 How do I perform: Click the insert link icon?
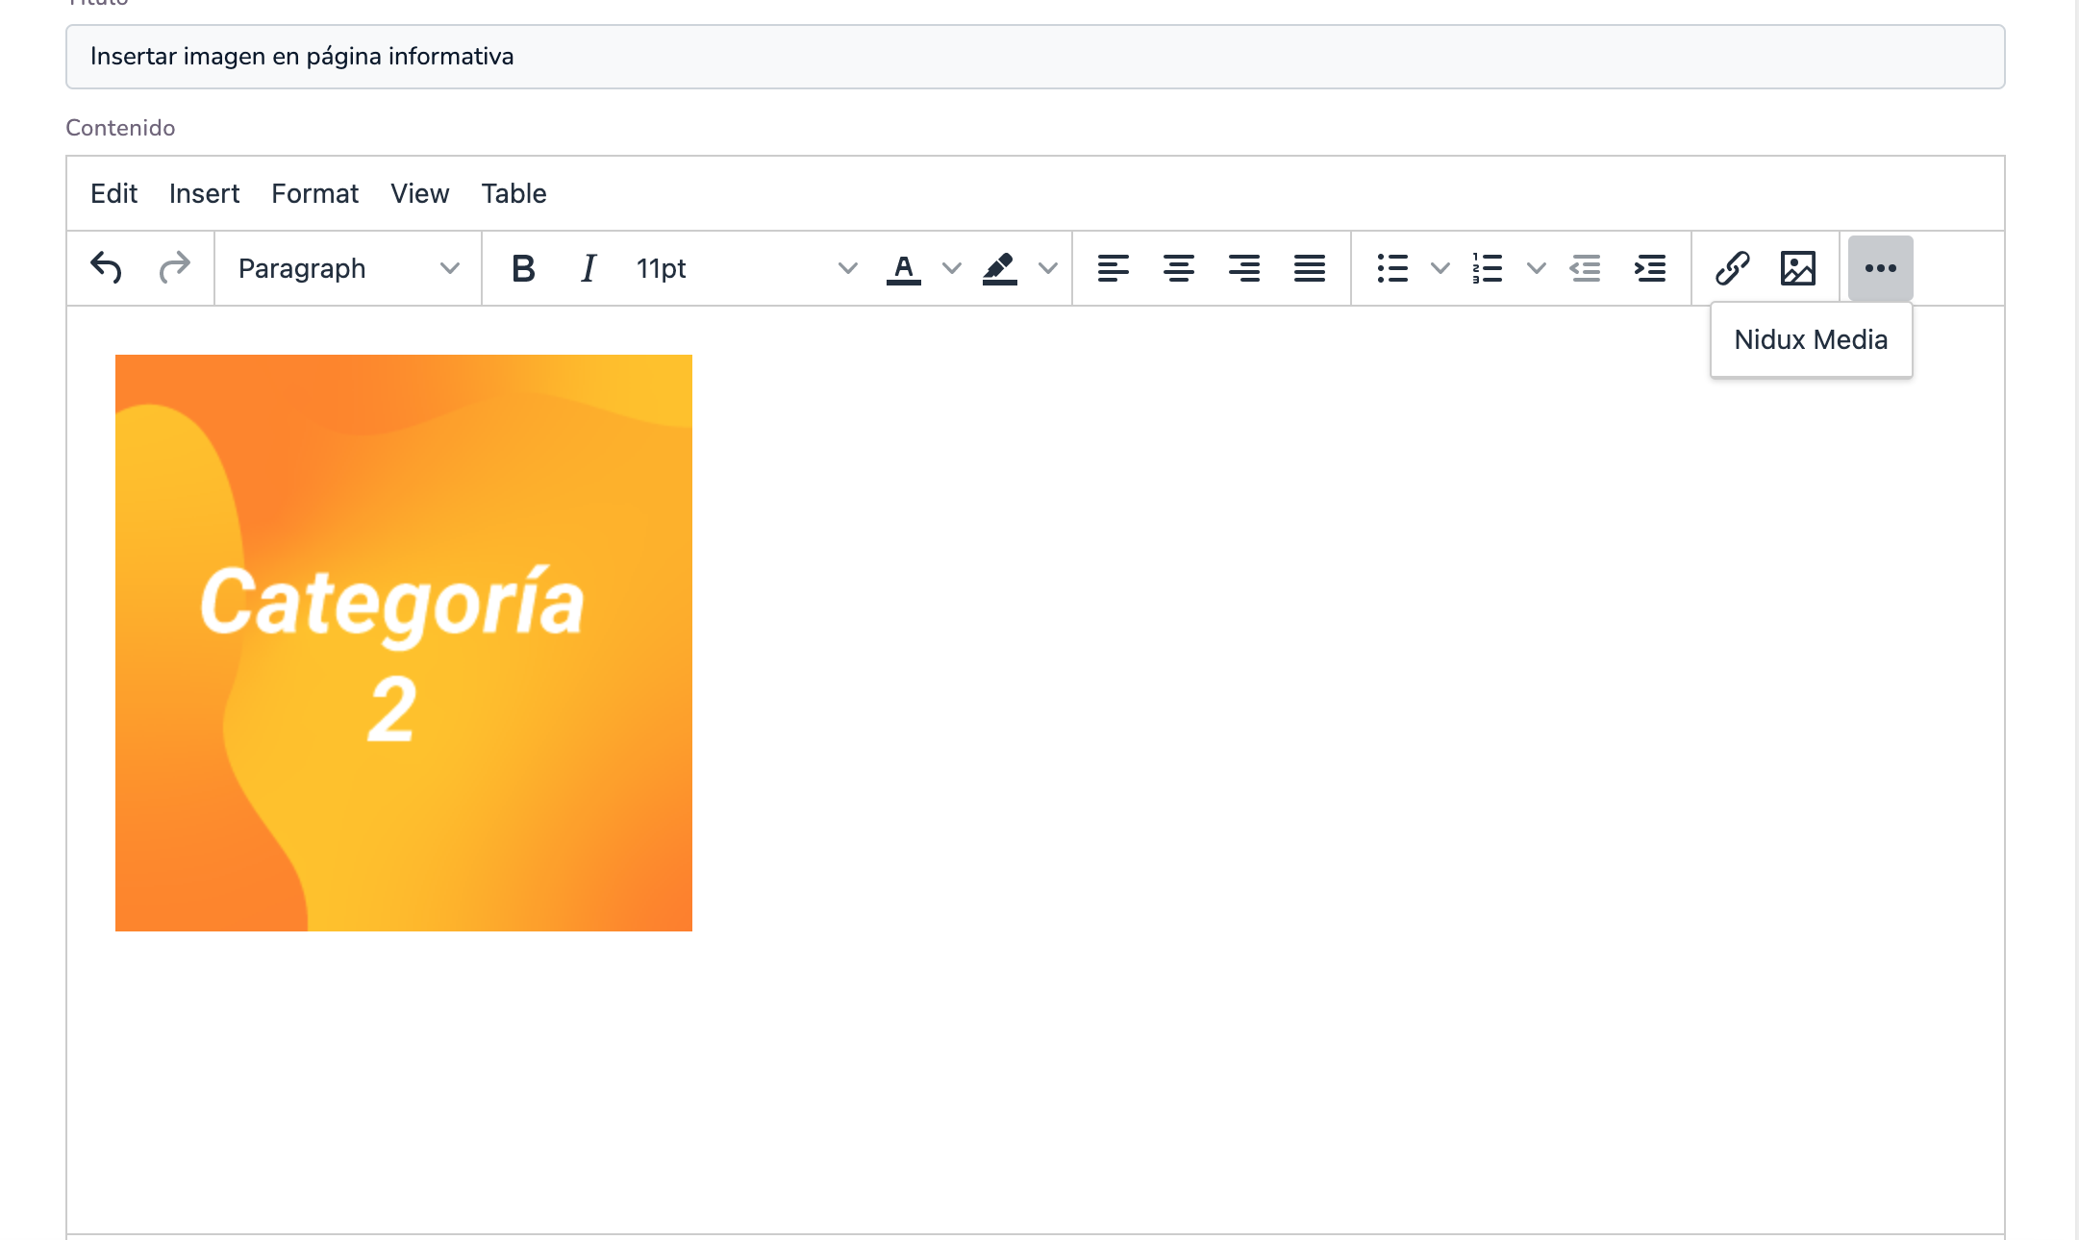[x=1732, y=268]
